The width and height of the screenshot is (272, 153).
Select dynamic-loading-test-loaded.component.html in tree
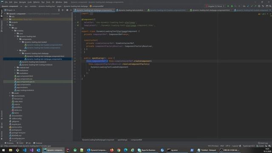[x=43, y=45]
